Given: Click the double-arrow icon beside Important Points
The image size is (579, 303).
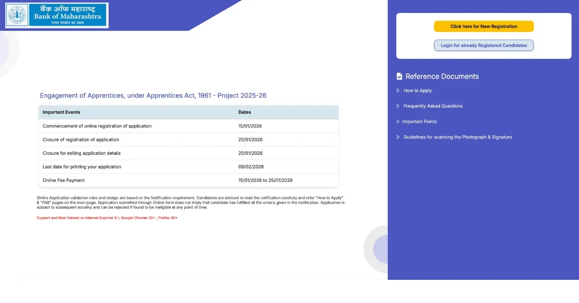Looking at the screenshot, I should coord(398,122).
